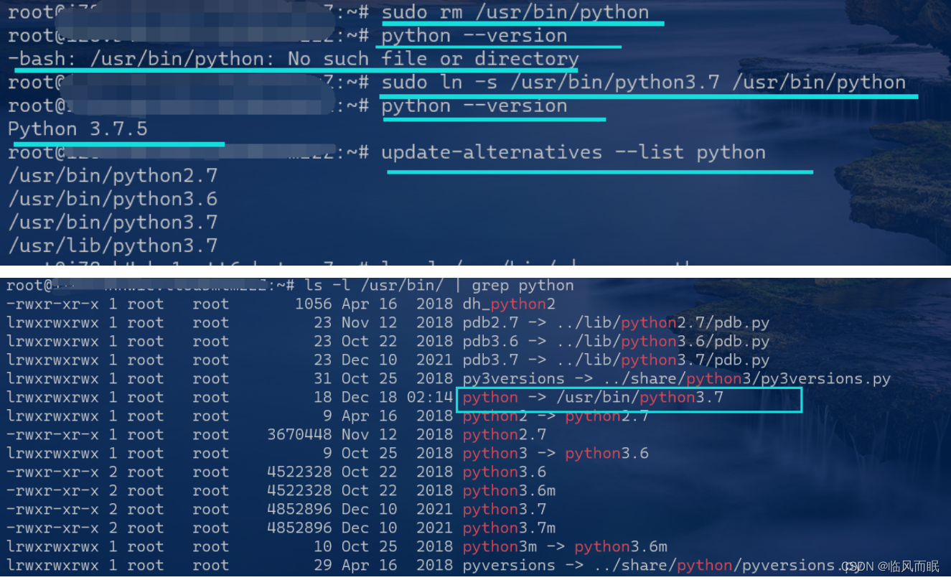Click the 'python2 -> python2.7' symlink entry
The width and height of the screenshot is (951, 580).
coord(556,416)
